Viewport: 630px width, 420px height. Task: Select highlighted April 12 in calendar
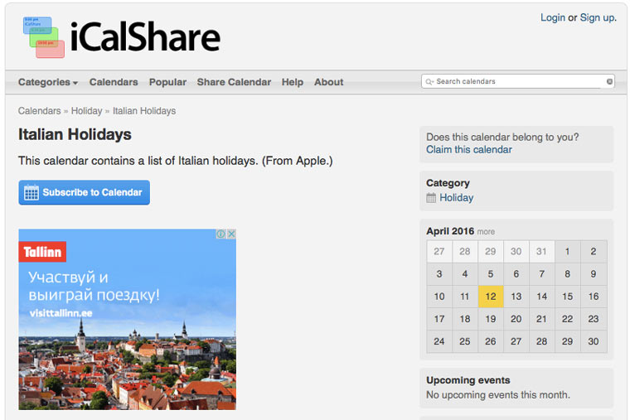click(x=491, y=297)
